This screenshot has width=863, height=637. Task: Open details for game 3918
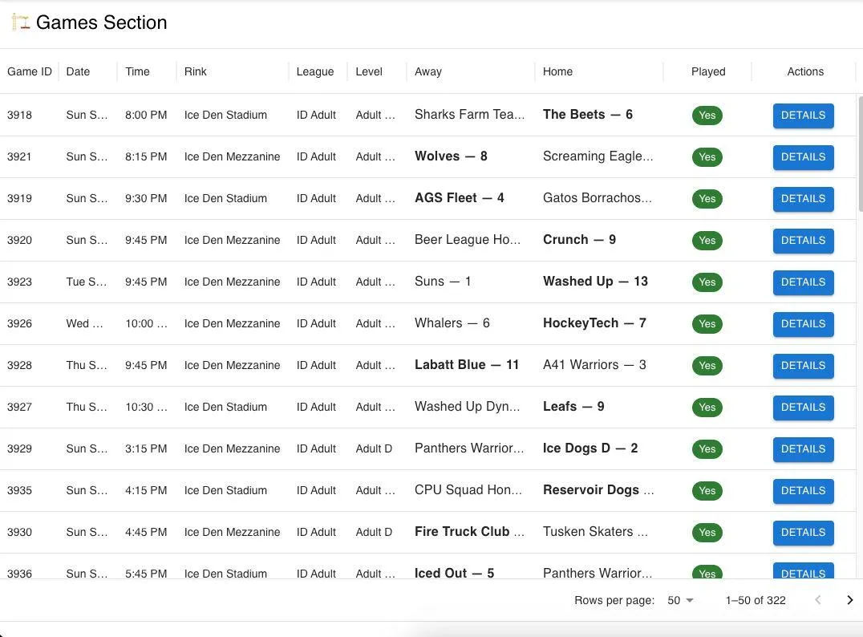[x=803, y=116]
